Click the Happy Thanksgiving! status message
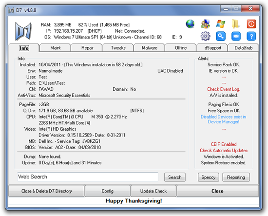The image size is (268, 216). [x=134, y=201]
